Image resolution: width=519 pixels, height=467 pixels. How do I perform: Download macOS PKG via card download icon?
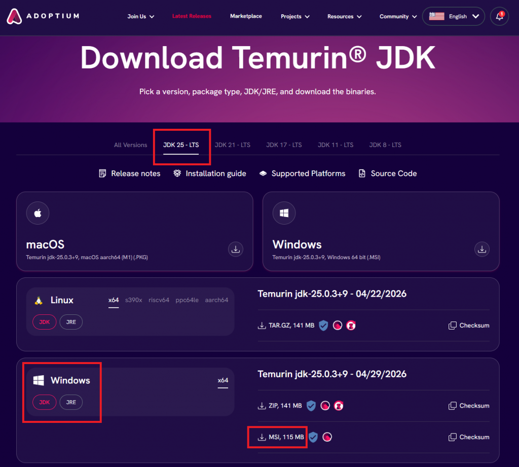point(235,249)
